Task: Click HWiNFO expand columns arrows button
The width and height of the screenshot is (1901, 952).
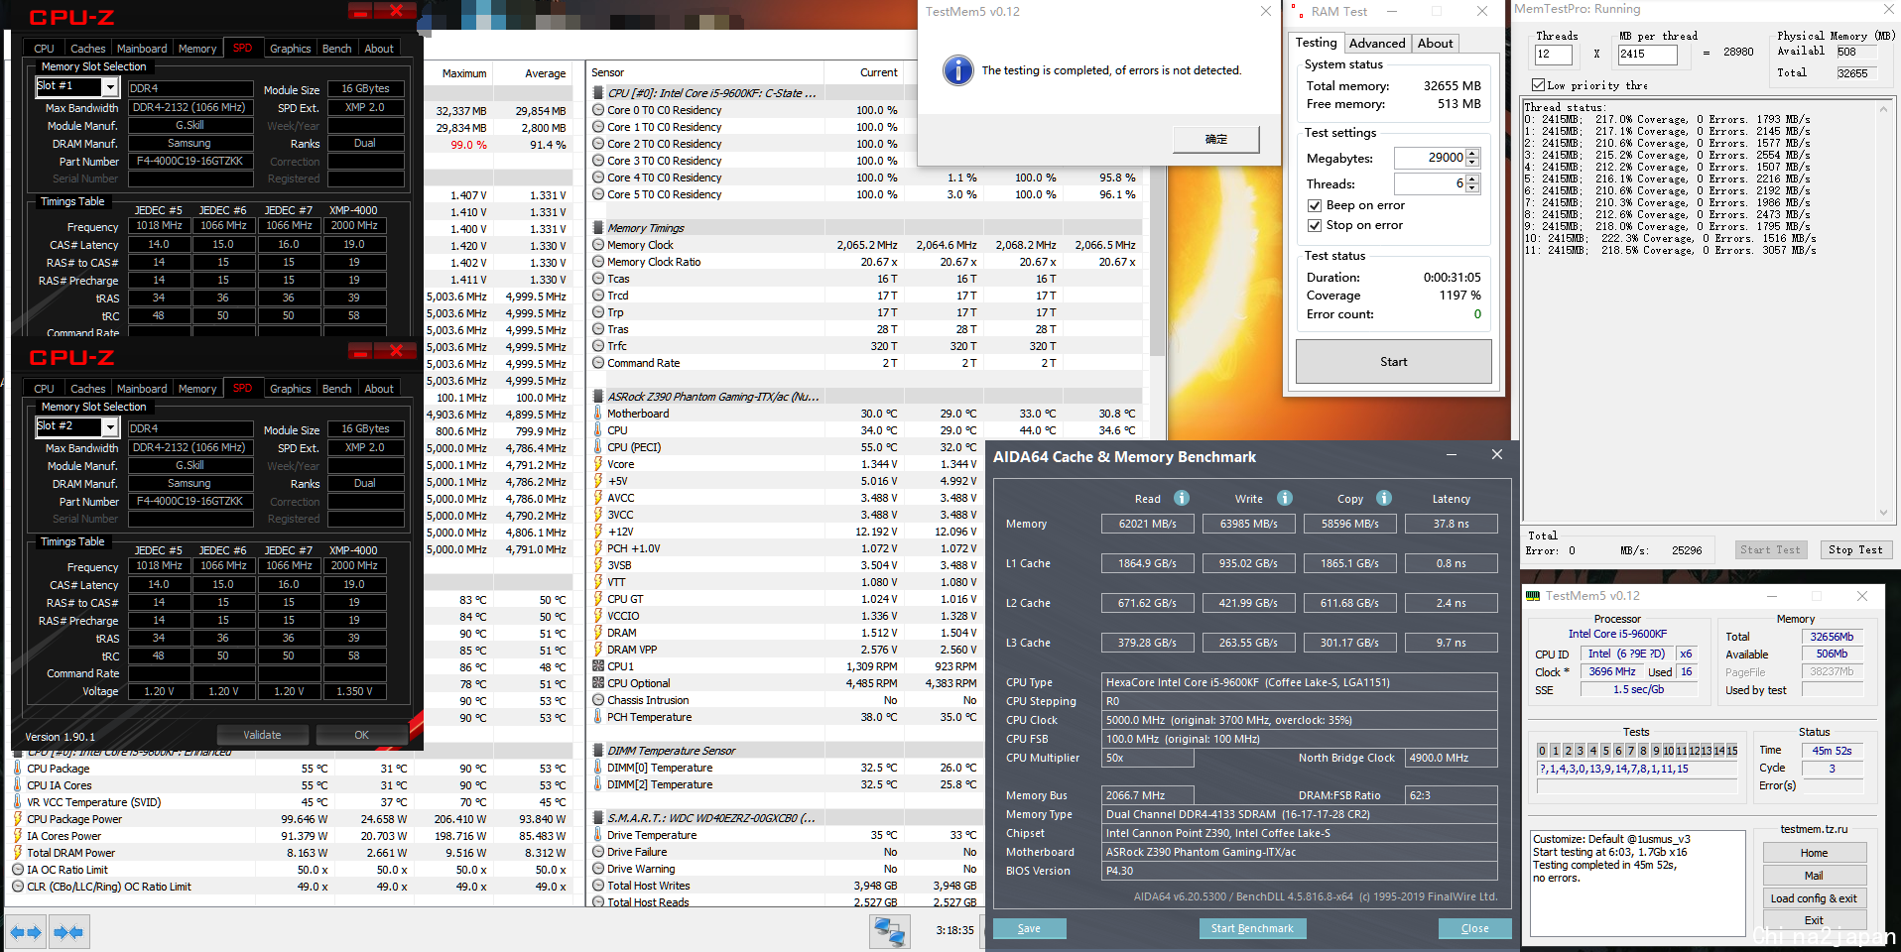Action: tap(26, 932)
